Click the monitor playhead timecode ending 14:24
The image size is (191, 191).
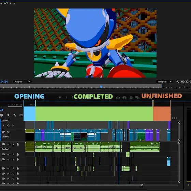4,82
